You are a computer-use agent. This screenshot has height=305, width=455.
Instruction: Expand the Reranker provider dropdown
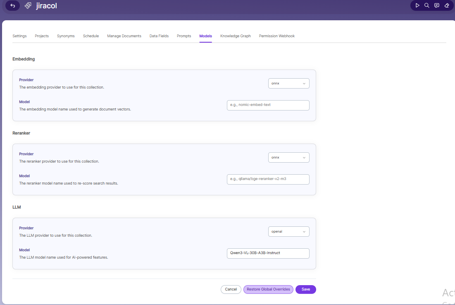point(289,157)
